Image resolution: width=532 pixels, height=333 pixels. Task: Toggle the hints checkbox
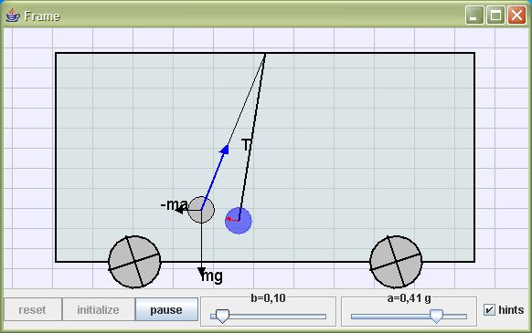(489, 309)
